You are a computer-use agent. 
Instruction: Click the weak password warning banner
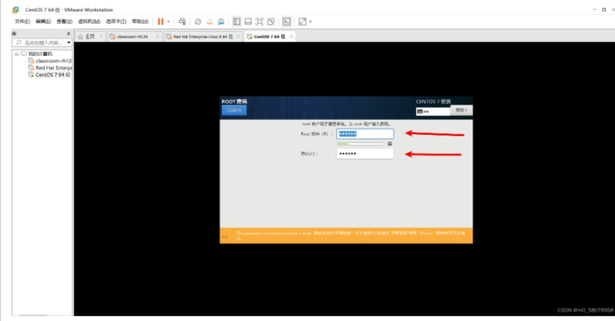(346, 236)
